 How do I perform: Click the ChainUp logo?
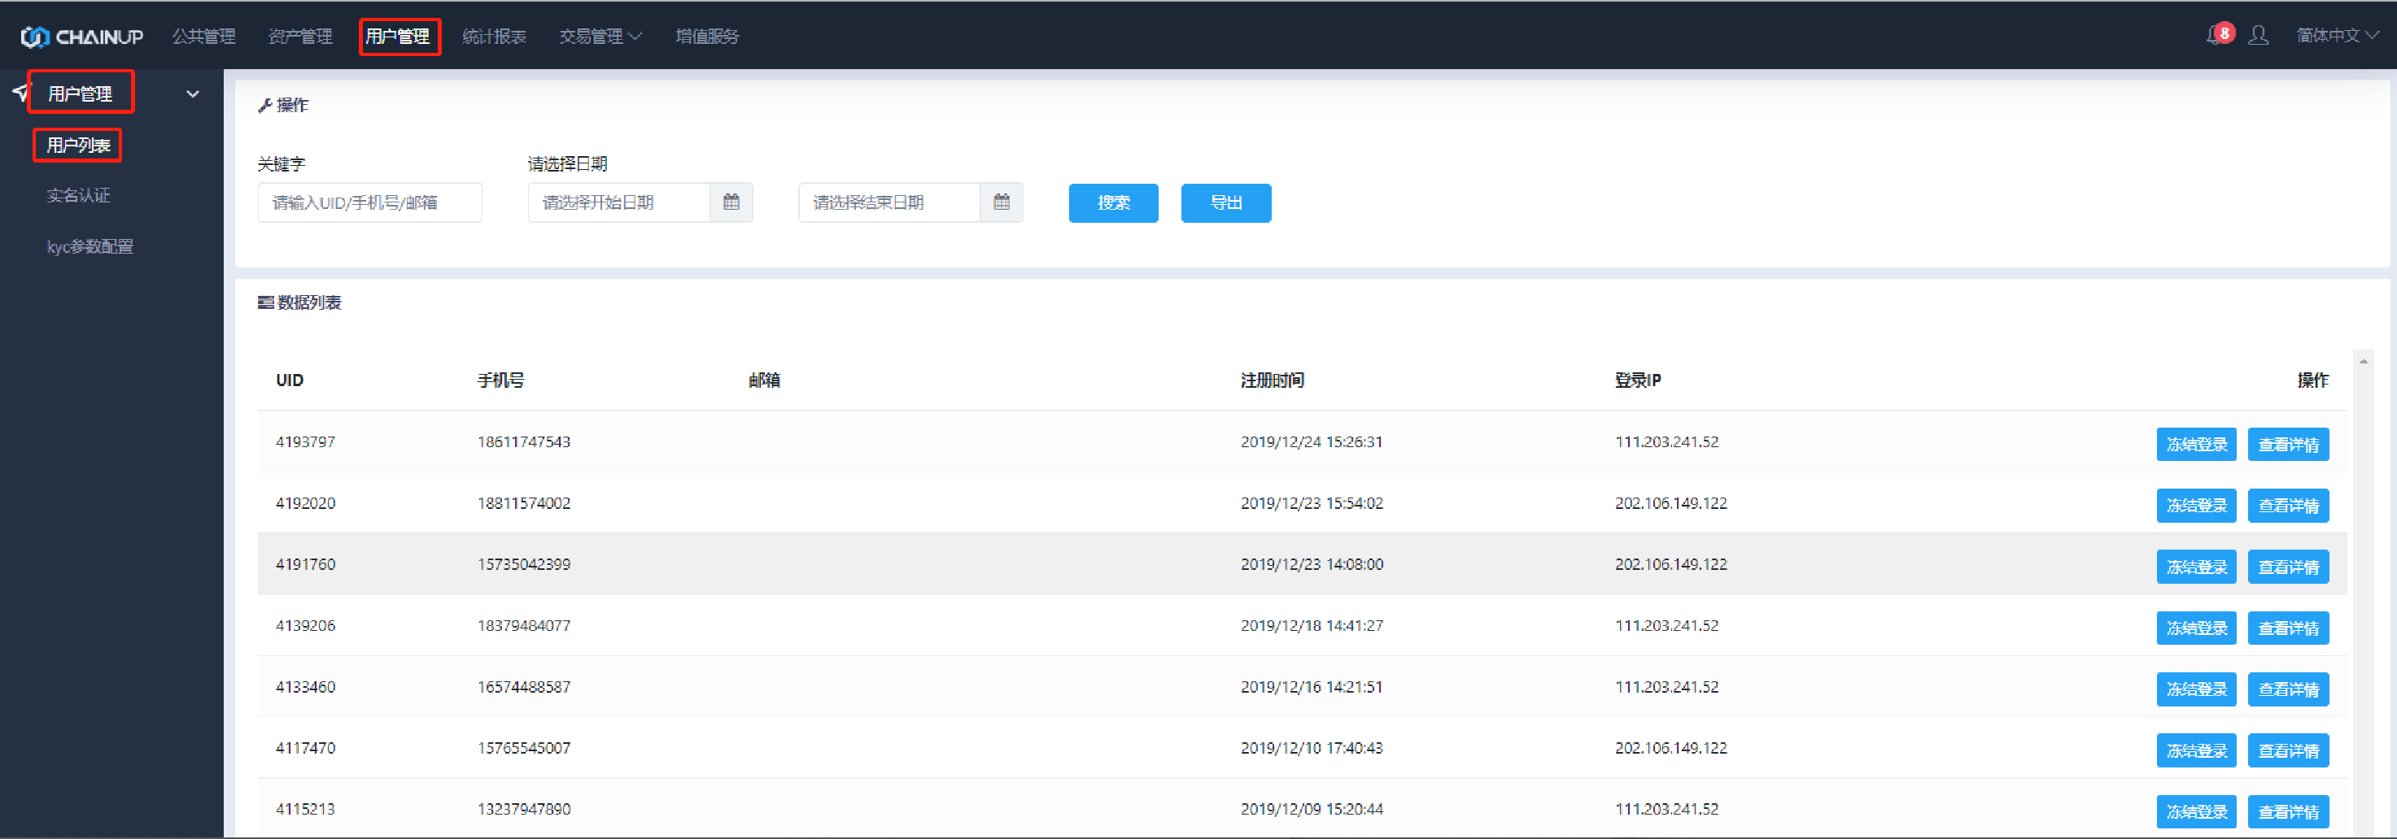coord(82,37)
